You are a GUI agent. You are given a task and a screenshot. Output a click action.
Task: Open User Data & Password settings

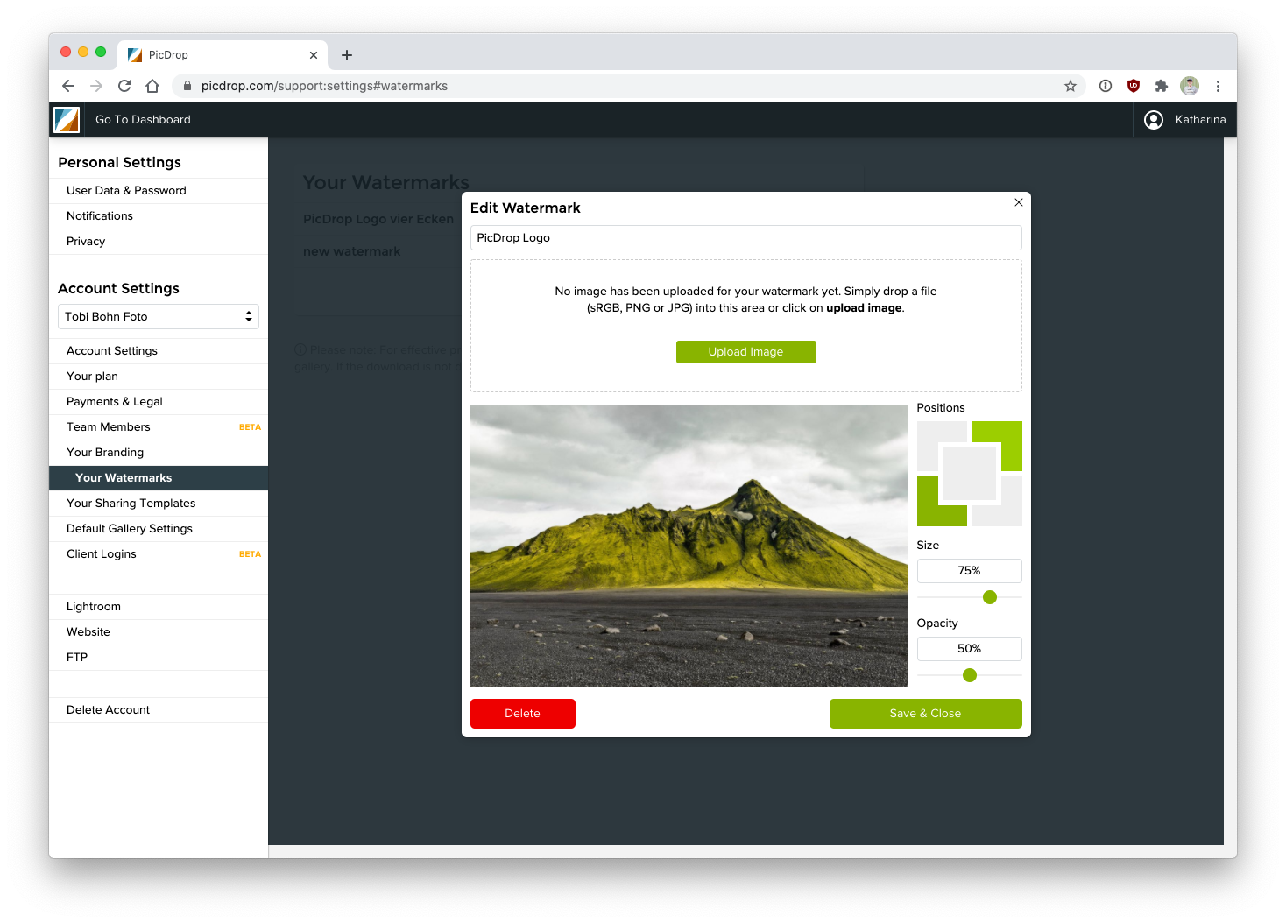[x=159, y=191]
